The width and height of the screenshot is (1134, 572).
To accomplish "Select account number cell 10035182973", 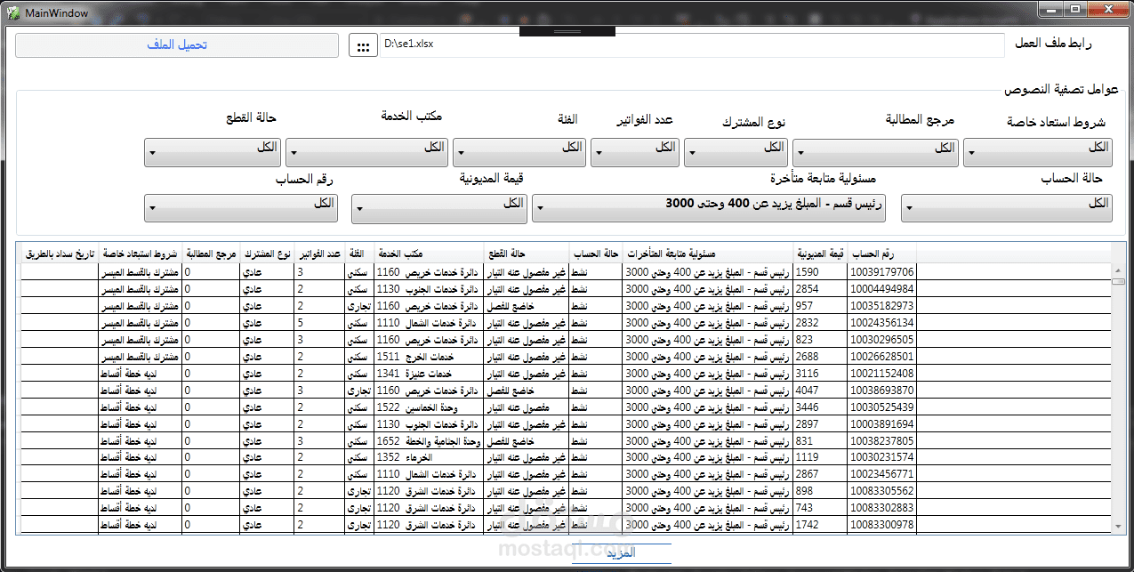I will pyautogui.click(x=882, y=305).
